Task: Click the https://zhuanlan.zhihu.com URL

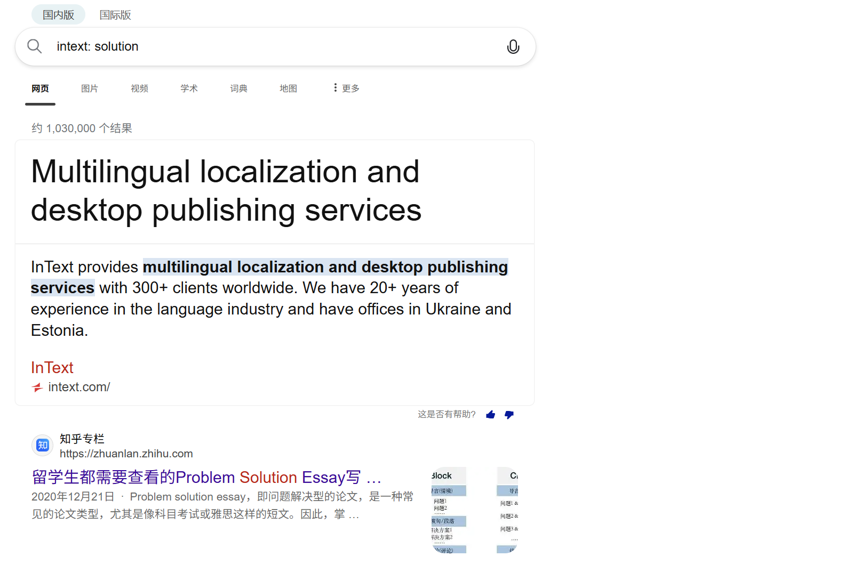Action: click(x=126, y=454)
